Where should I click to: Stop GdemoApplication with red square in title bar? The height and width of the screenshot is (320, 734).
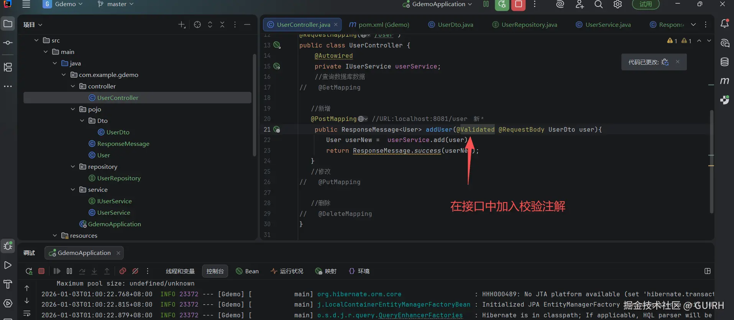click(x=518, y=4)
